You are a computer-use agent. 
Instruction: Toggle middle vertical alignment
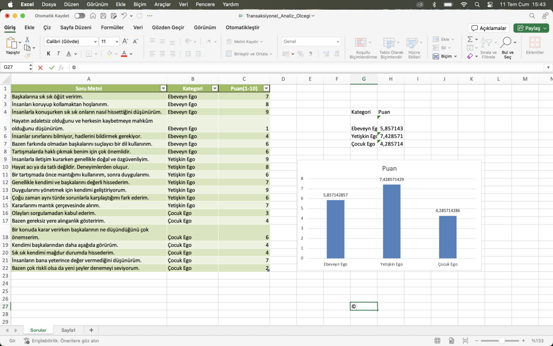click(162, 42)
